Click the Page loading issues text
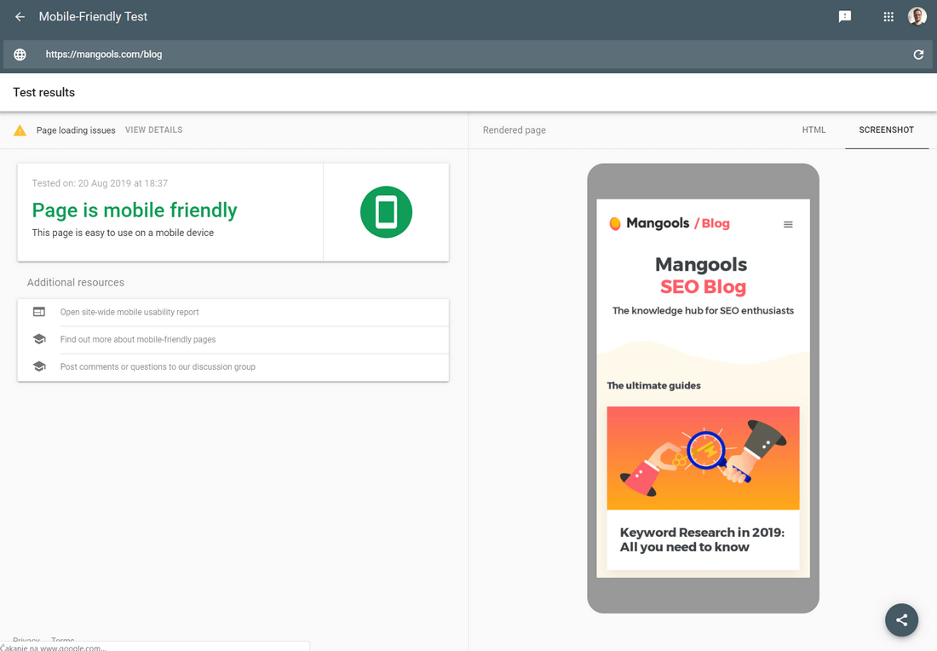This screenshot has width=937, height=651. (76, 130)
